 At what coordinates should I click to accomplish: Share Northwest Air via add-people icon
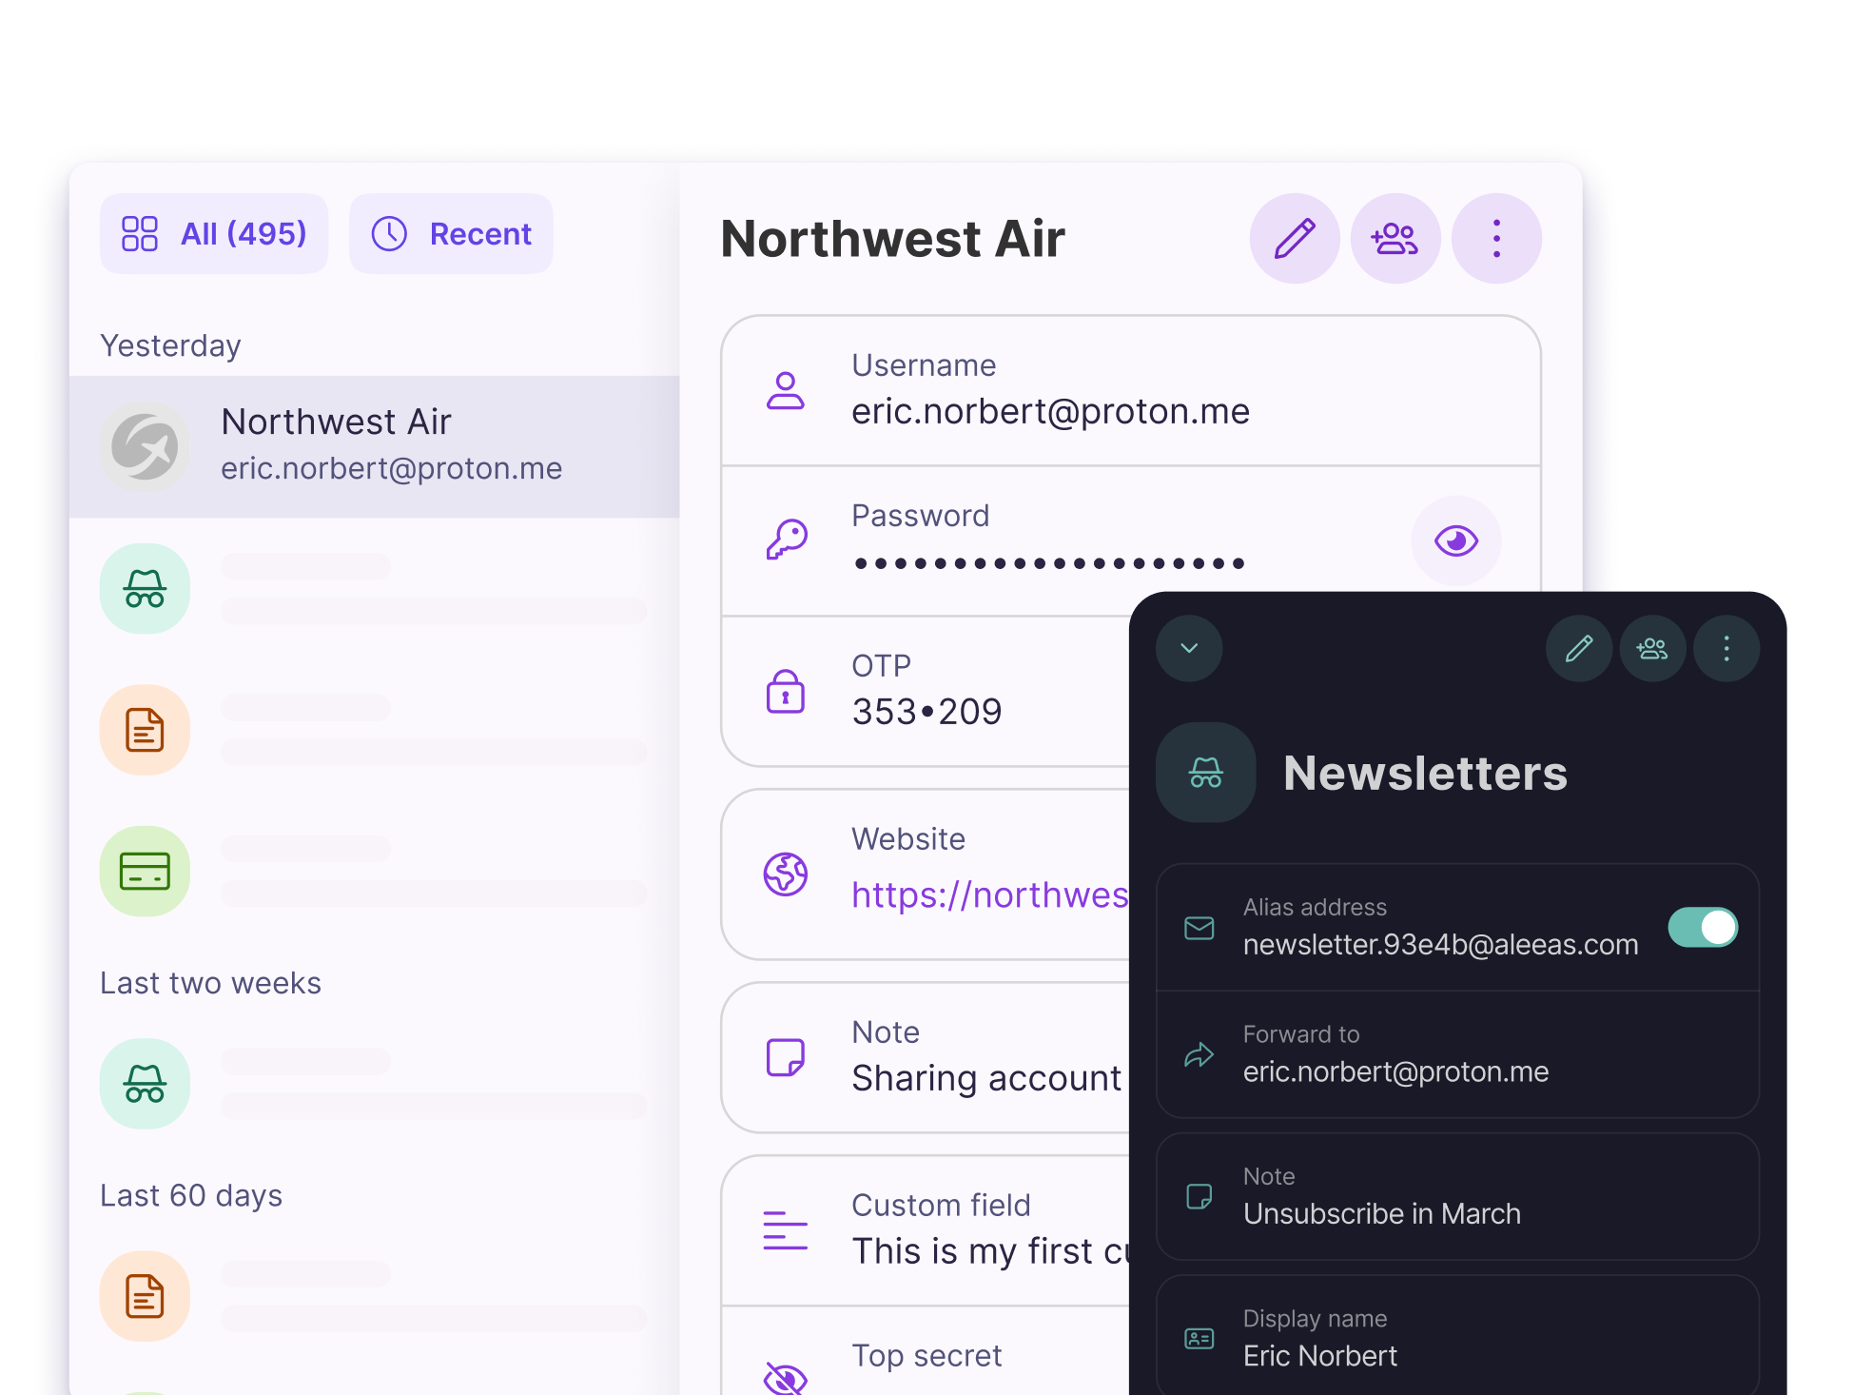(x=1395, y=238)
